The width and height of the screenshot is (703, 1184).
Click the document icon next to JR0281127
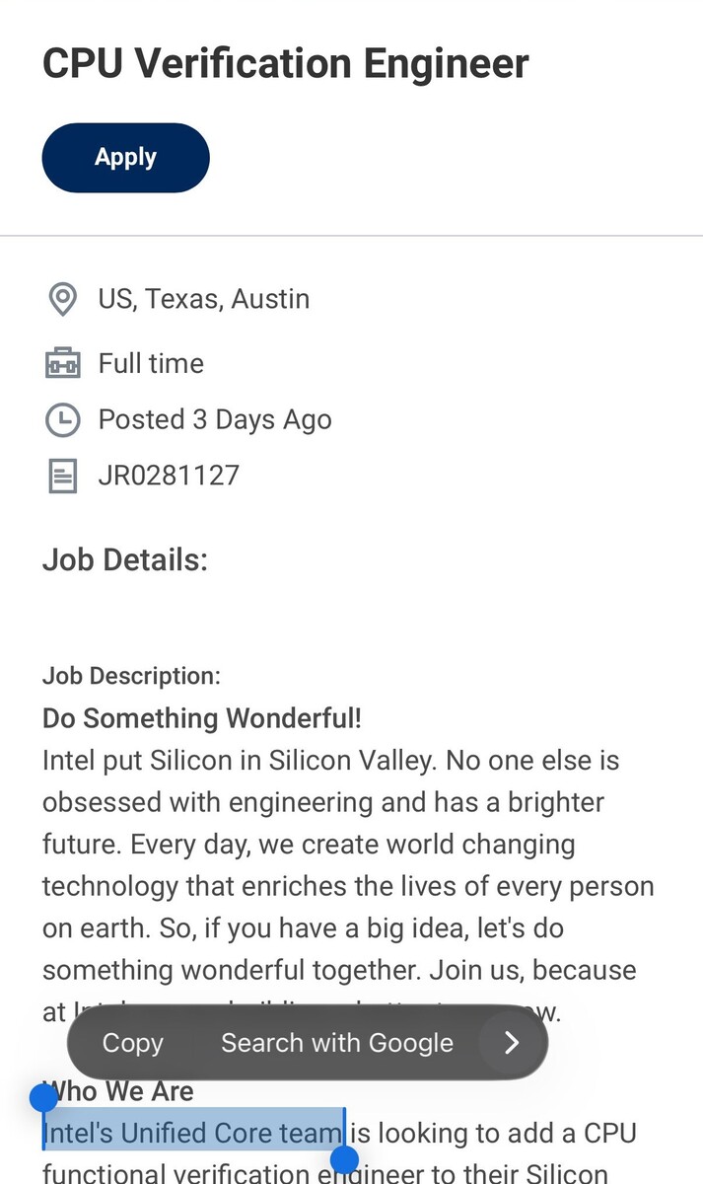click(63, 475)
